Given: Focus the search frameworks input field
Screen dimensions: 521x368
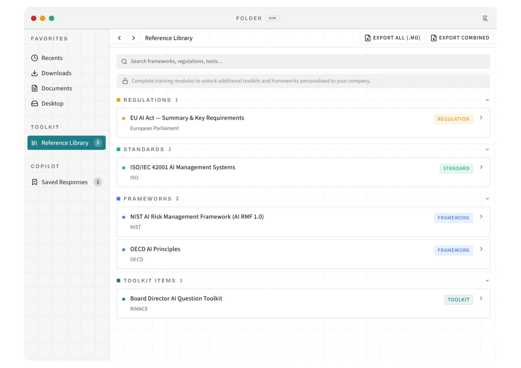Looking at the screenshot, I should 303,61.
